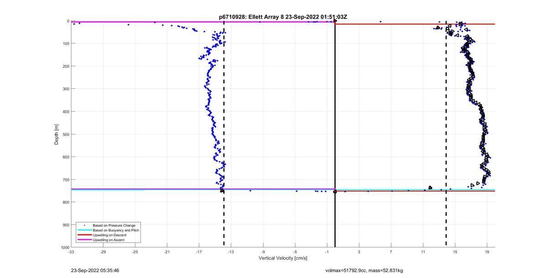Click the x-axis tick label '-9'
Screen dimensions: 547x278
(x=263, y=252)
